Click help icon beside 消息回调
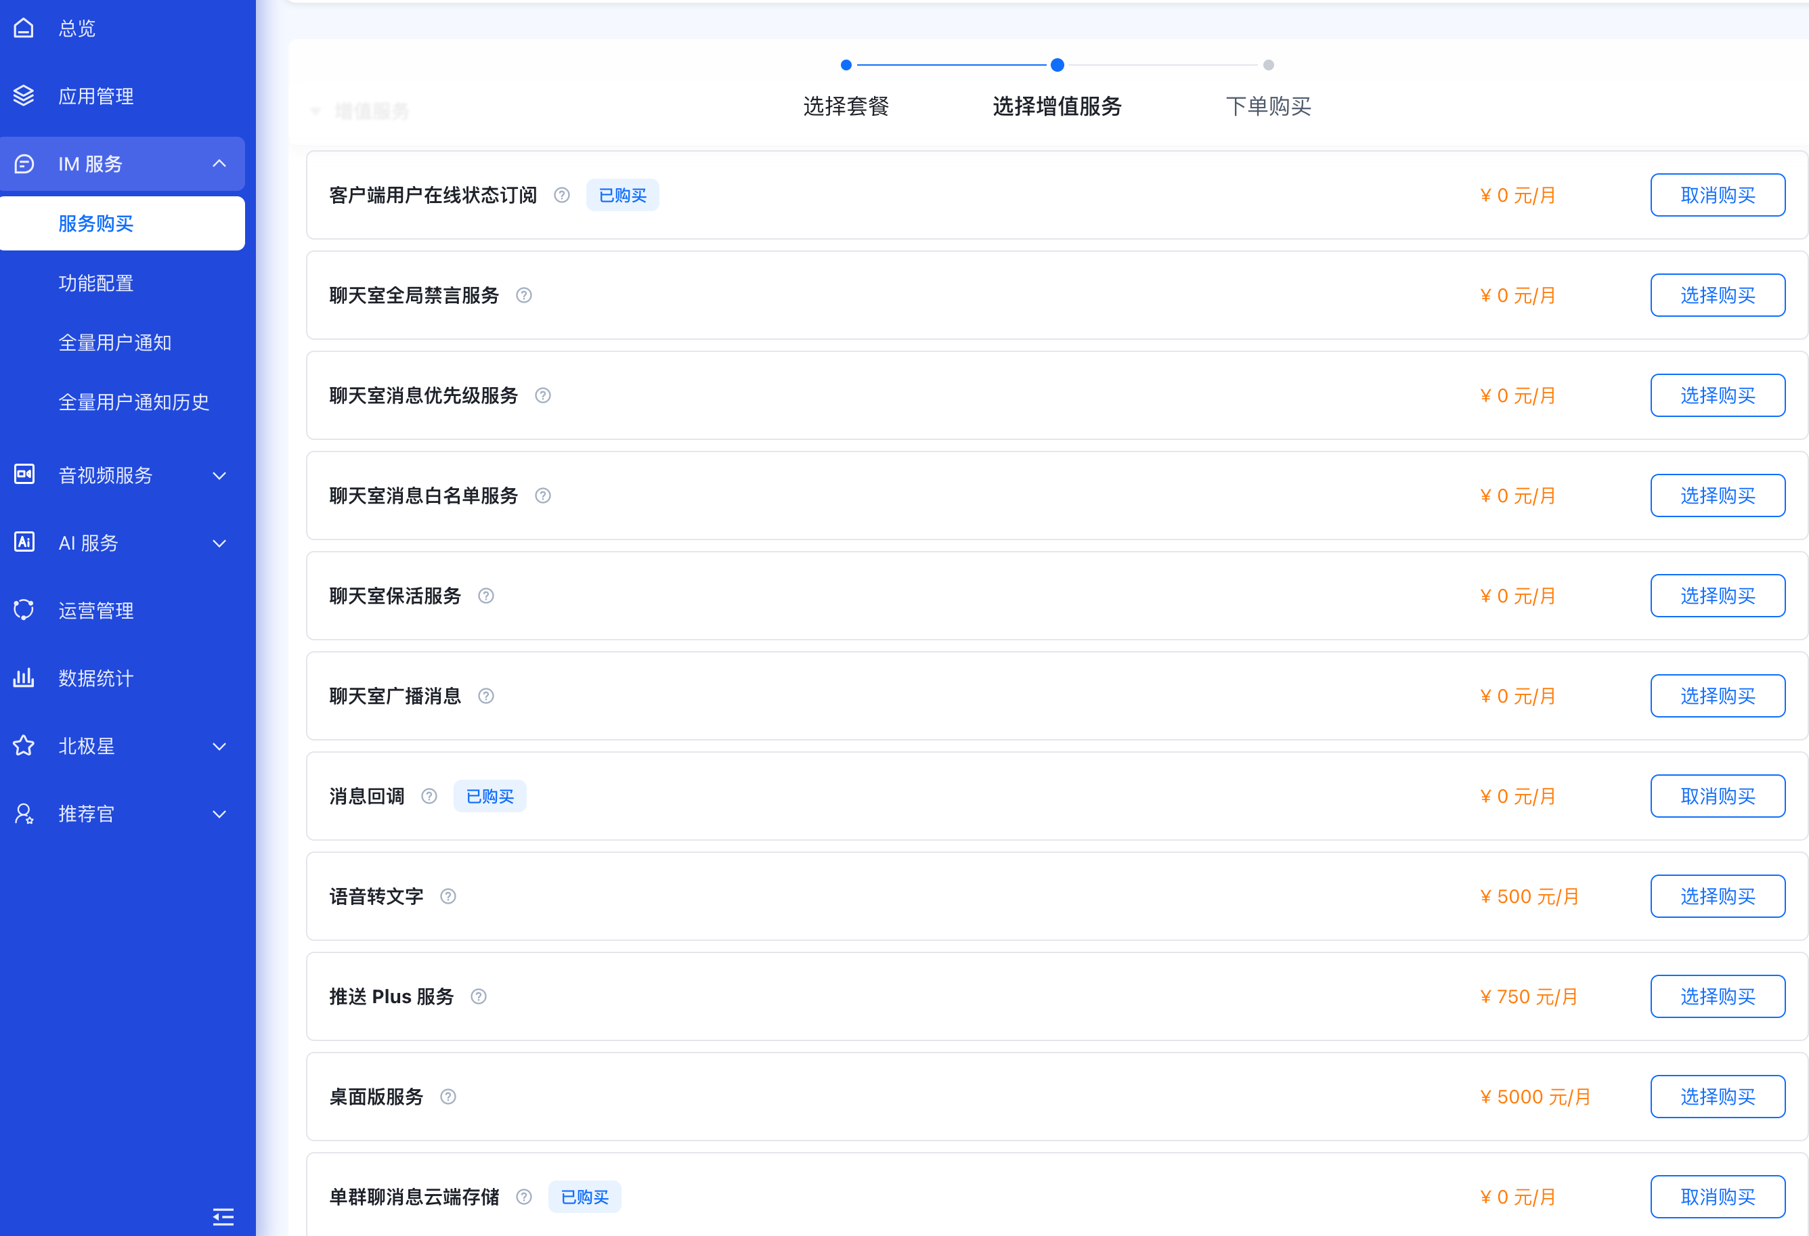The height and width of the screenshot is (1236, 1809). click(429, 795)
